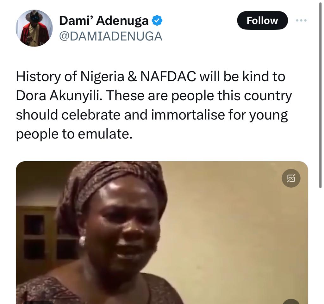324x304 pixels.
Task: Expand more actions beside the Follow button
Action: pyautogui.click(x=302, y=20)
